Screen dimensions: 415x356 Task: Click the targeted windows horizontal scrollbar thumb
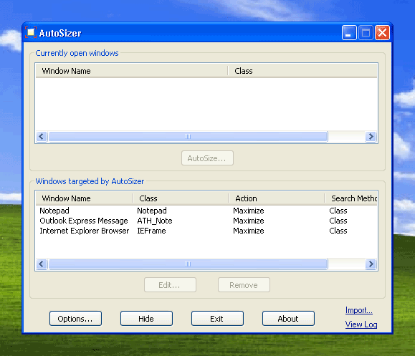click(188, 264)
